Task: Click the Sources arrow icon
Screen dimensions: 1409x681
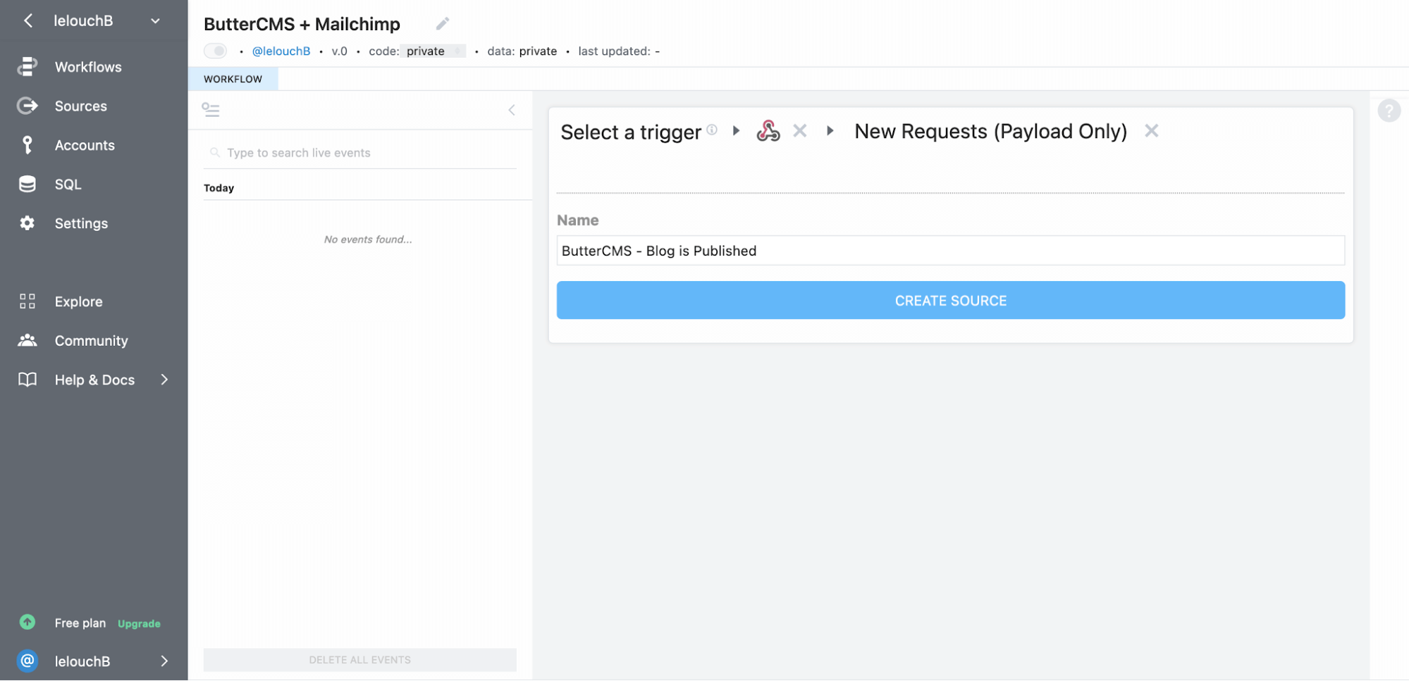Action: (x=27, y=106)
